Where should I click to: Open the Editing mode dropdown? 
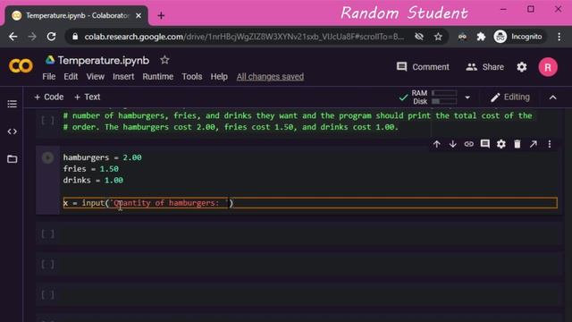(510, 97)
